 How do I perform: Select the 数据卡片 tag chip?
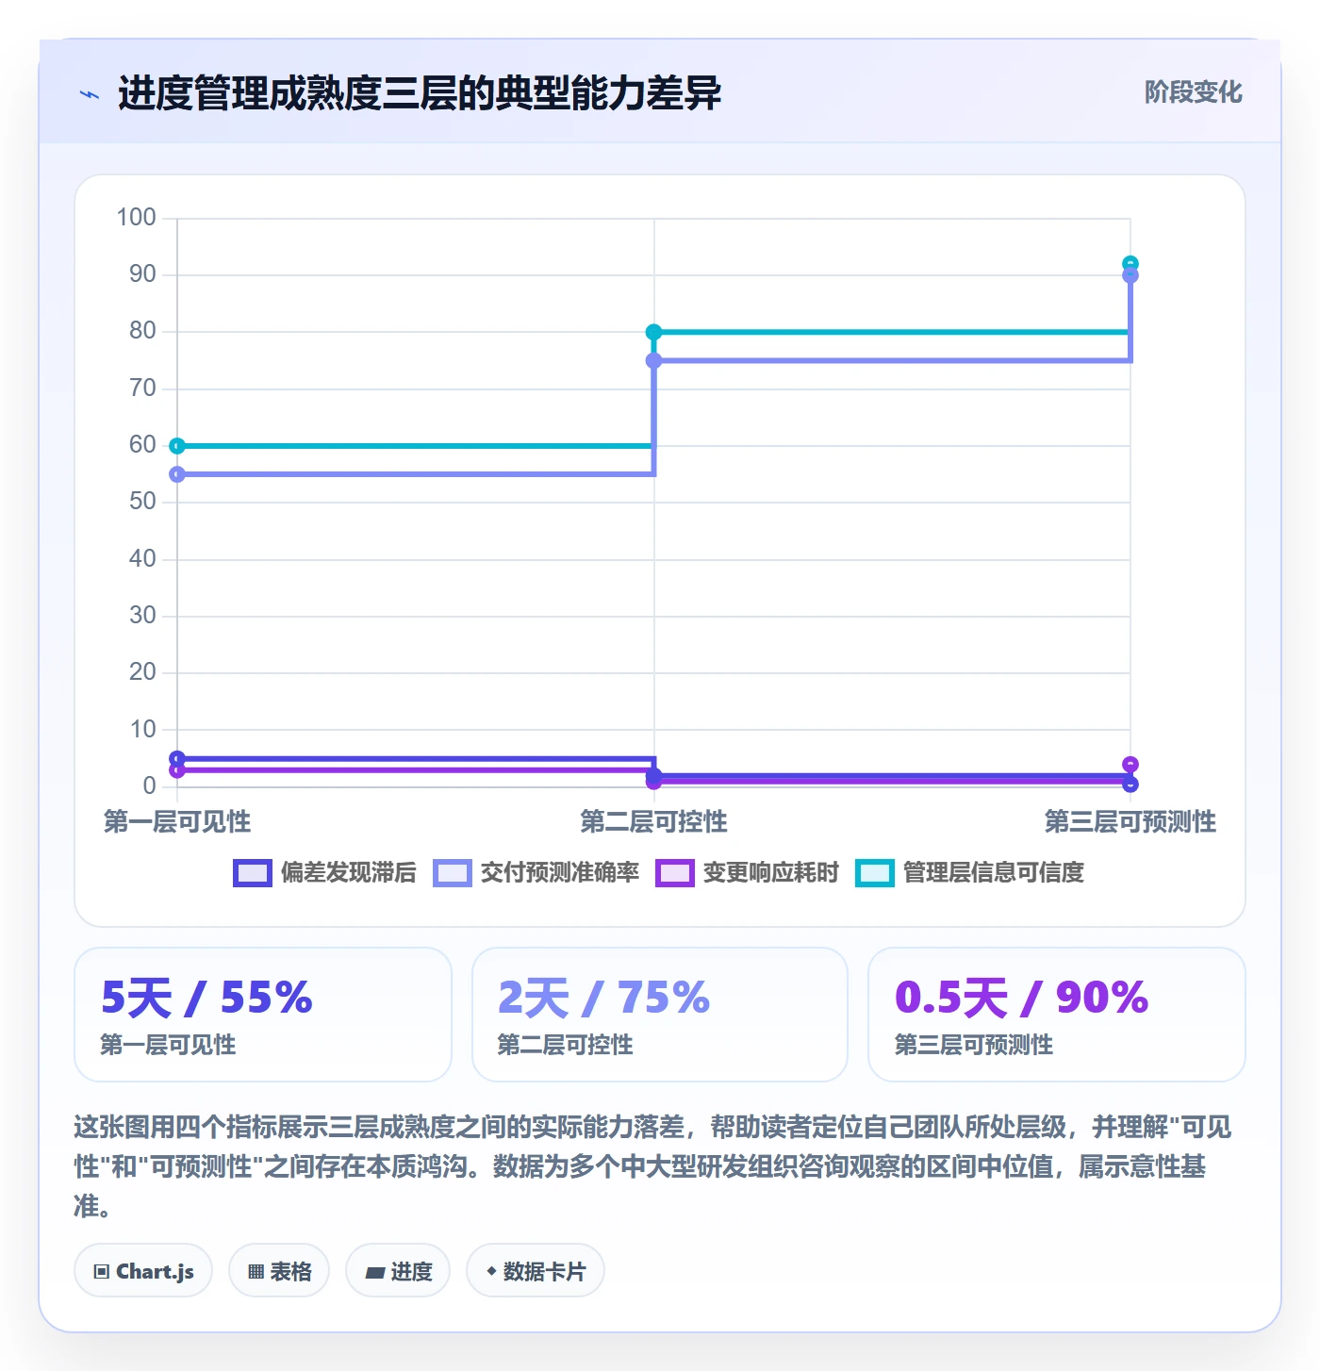pos(536,1271)
